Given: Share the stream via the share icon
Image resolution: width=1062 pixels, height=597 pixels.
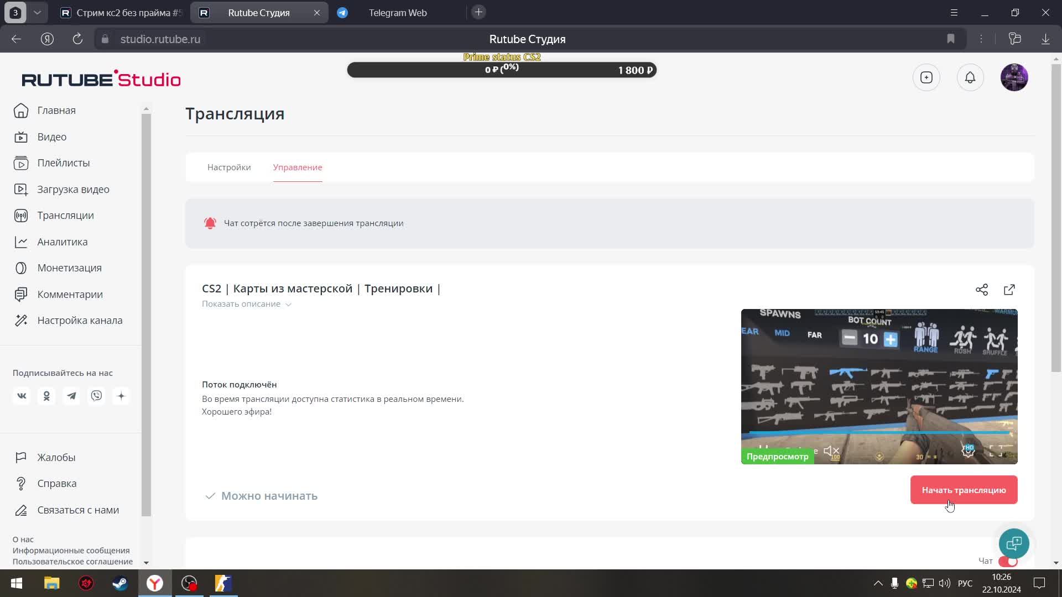Looking at the screenshot, I should tap(982, 290).
